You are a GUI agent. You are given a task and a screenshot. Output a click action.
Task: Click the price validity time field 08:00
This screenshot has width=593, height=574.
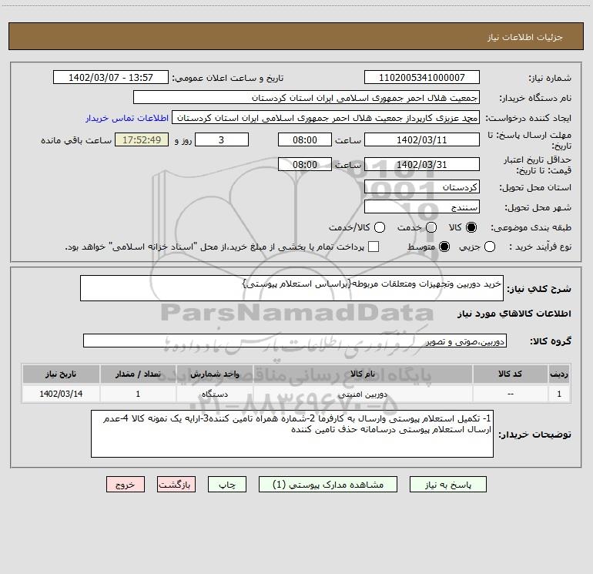pos(305,165)
